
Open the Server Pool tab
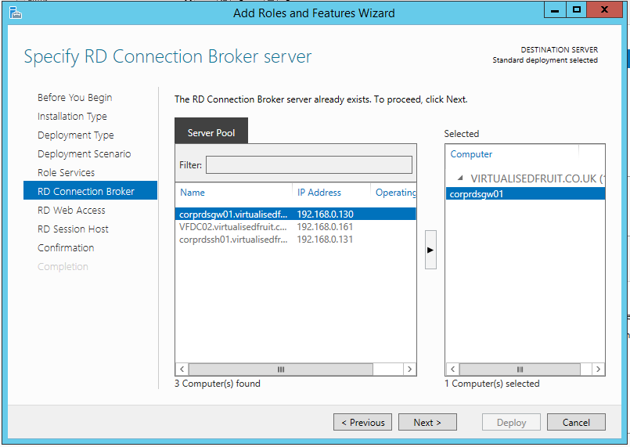click(x=211, y=133)
